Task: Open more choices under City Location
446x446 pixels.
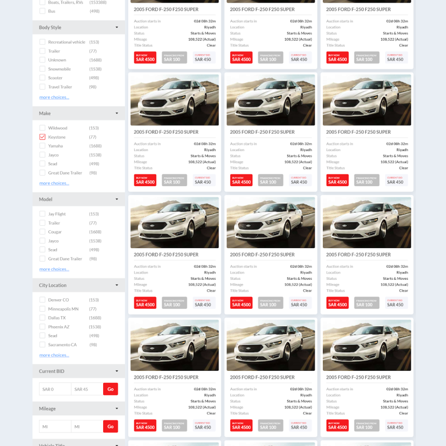Action: click(54, 355)
